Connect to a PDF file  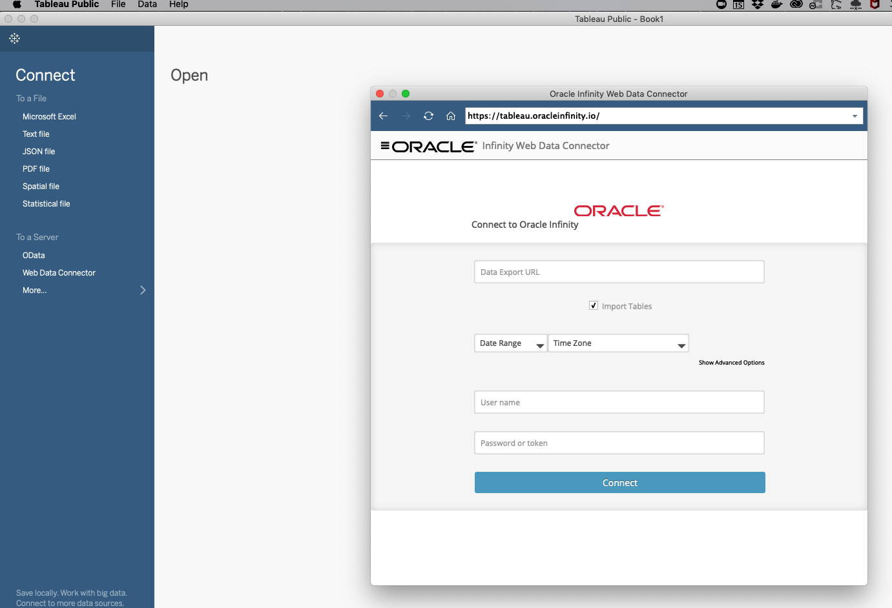pos(36,169)
